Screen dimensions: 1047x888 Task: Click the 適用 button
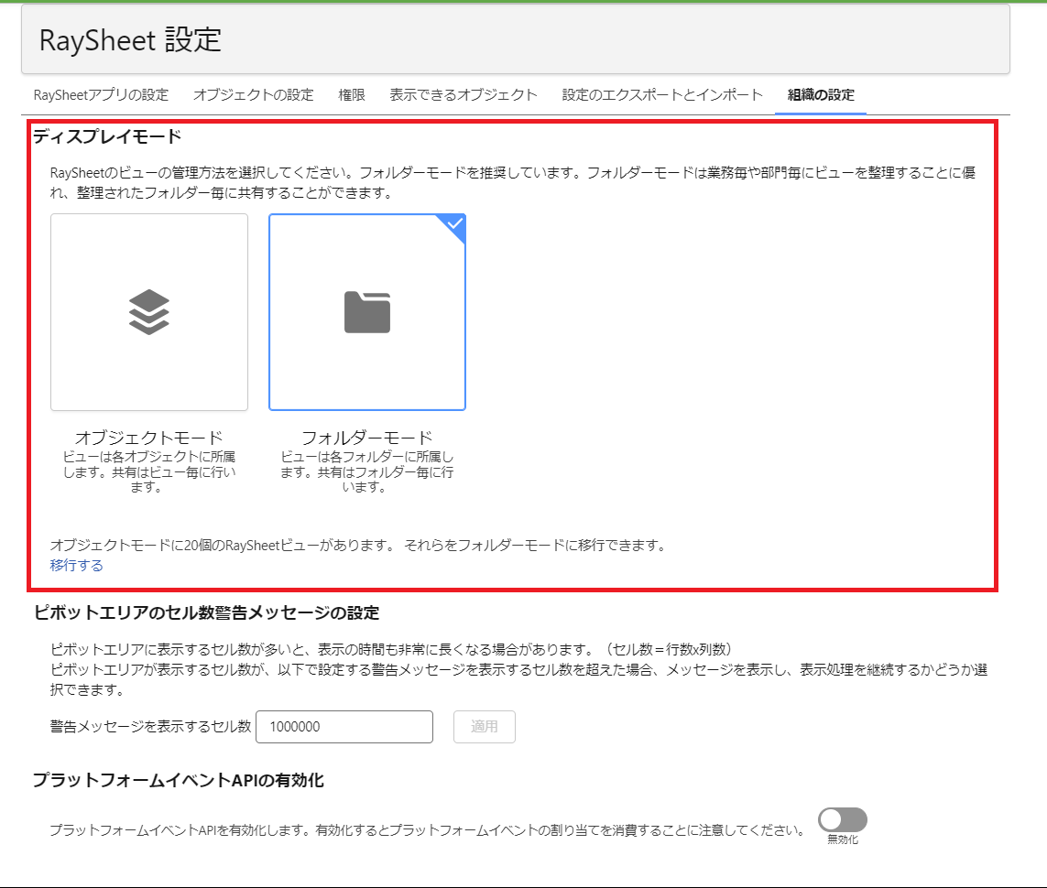484,727
